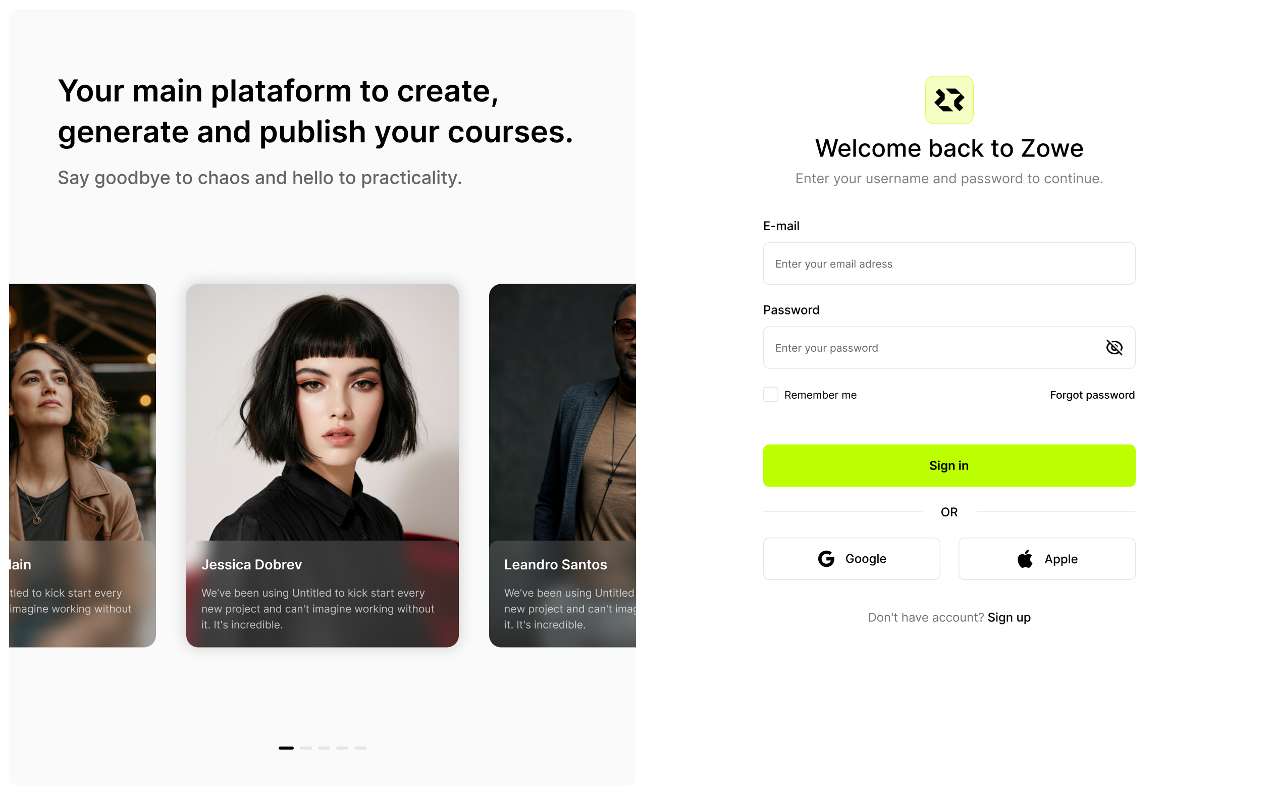Select the fifth carousel indicator dash
Viewport: 1272px width, 795px height.
click(360, 748)
